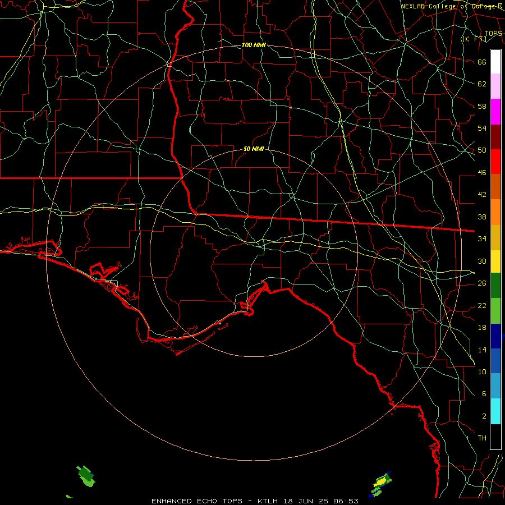
Task: Click the 10 value on the legend
Action: coord(482,372)
